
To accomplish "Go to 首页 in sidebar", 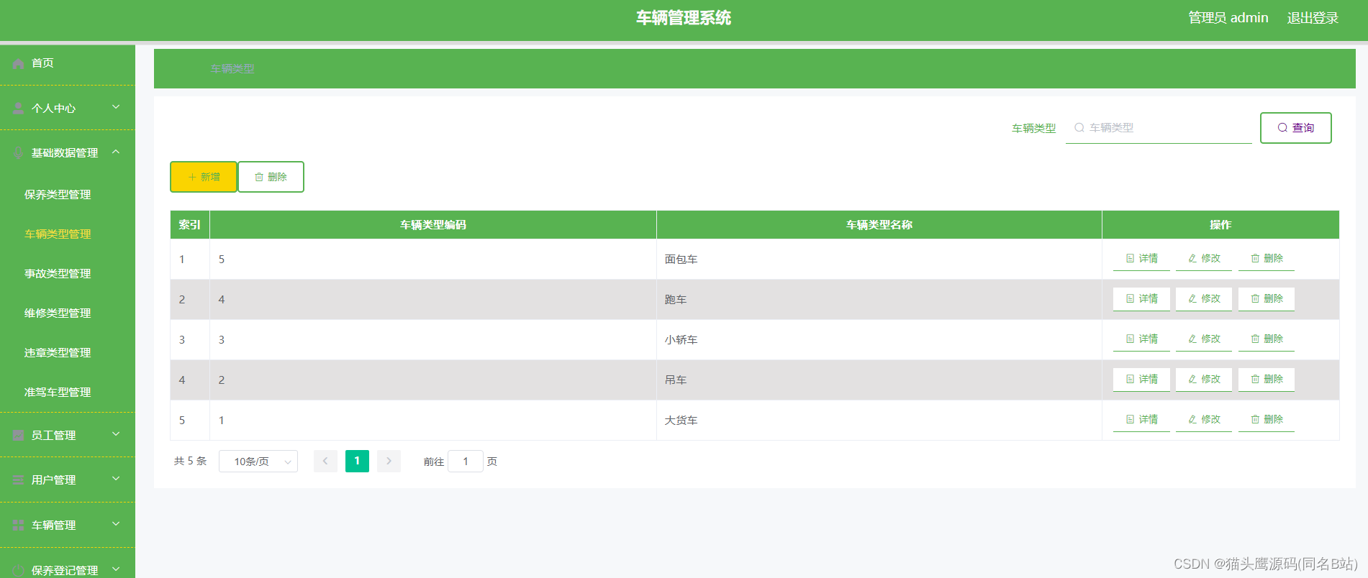I will click(42, 63).
